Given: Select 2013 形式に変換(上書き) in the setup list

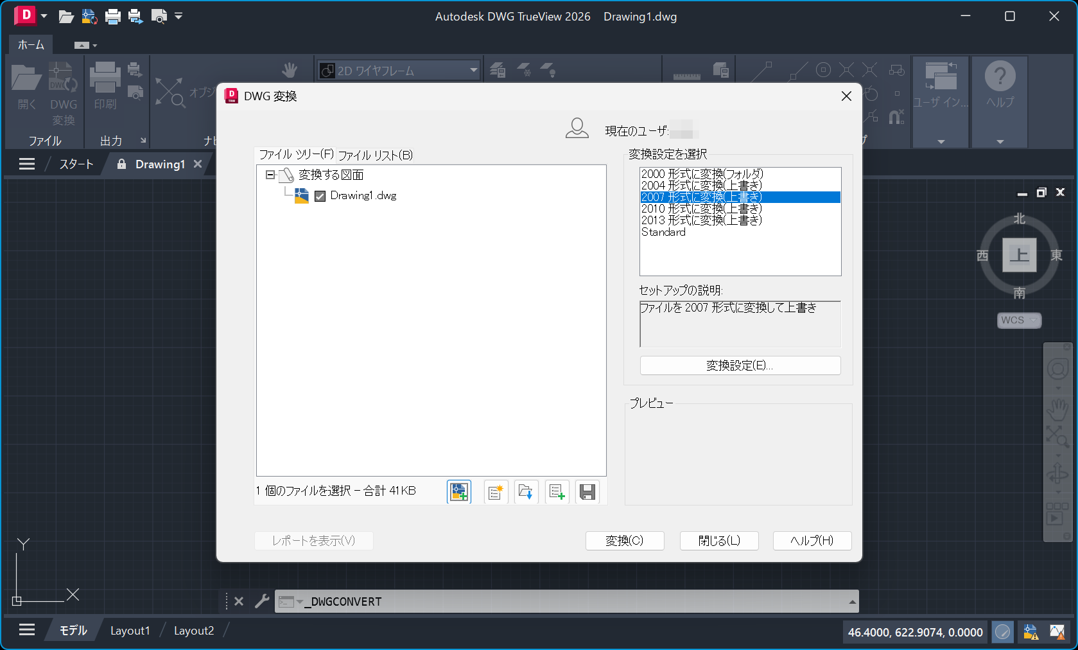Looking at the screenshot, I should (x=701, y=219).
